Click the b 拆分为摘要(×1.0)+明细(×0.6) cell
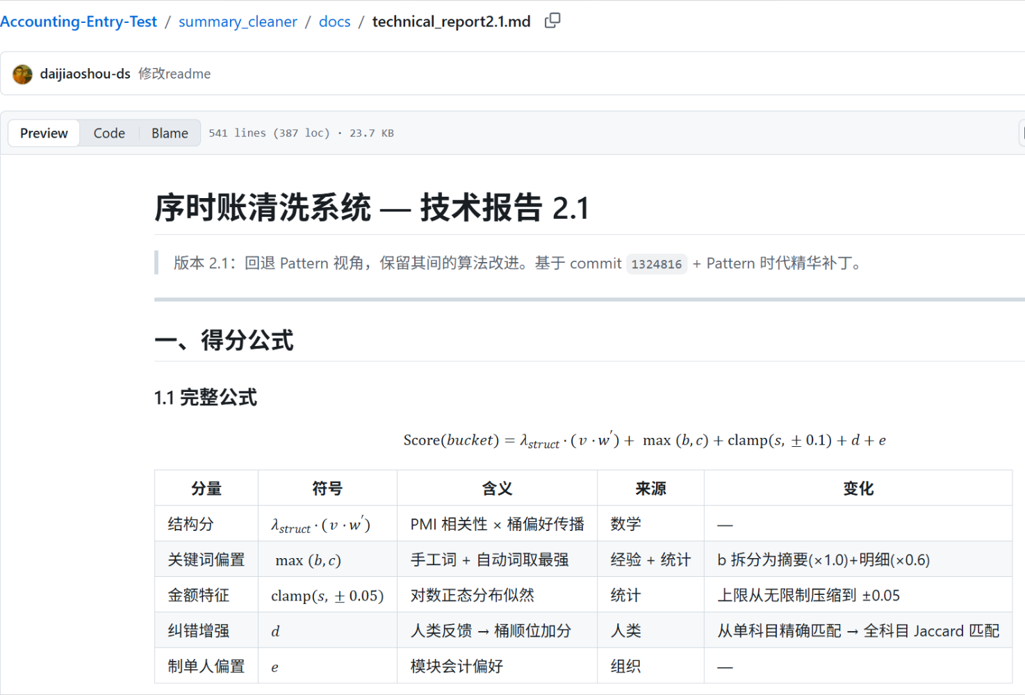Viewport: 1025px width, 695px height. click(858, 559)
